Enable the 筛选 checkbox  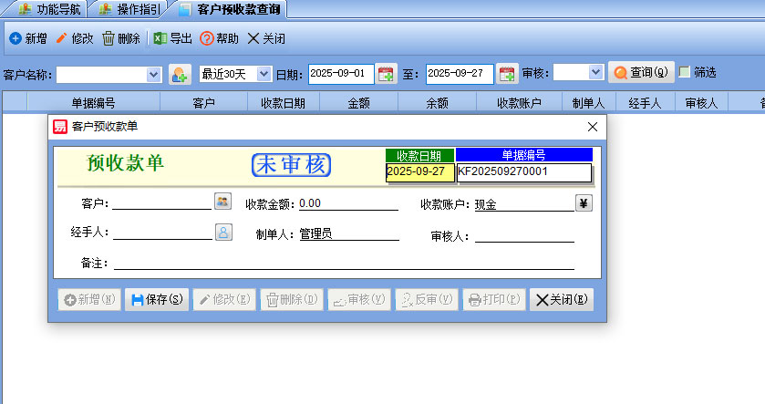pyautogui.click(x=684, y=72)
